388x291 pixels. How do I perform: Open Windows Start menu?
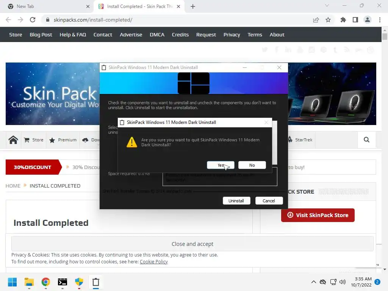pos(12,282)
